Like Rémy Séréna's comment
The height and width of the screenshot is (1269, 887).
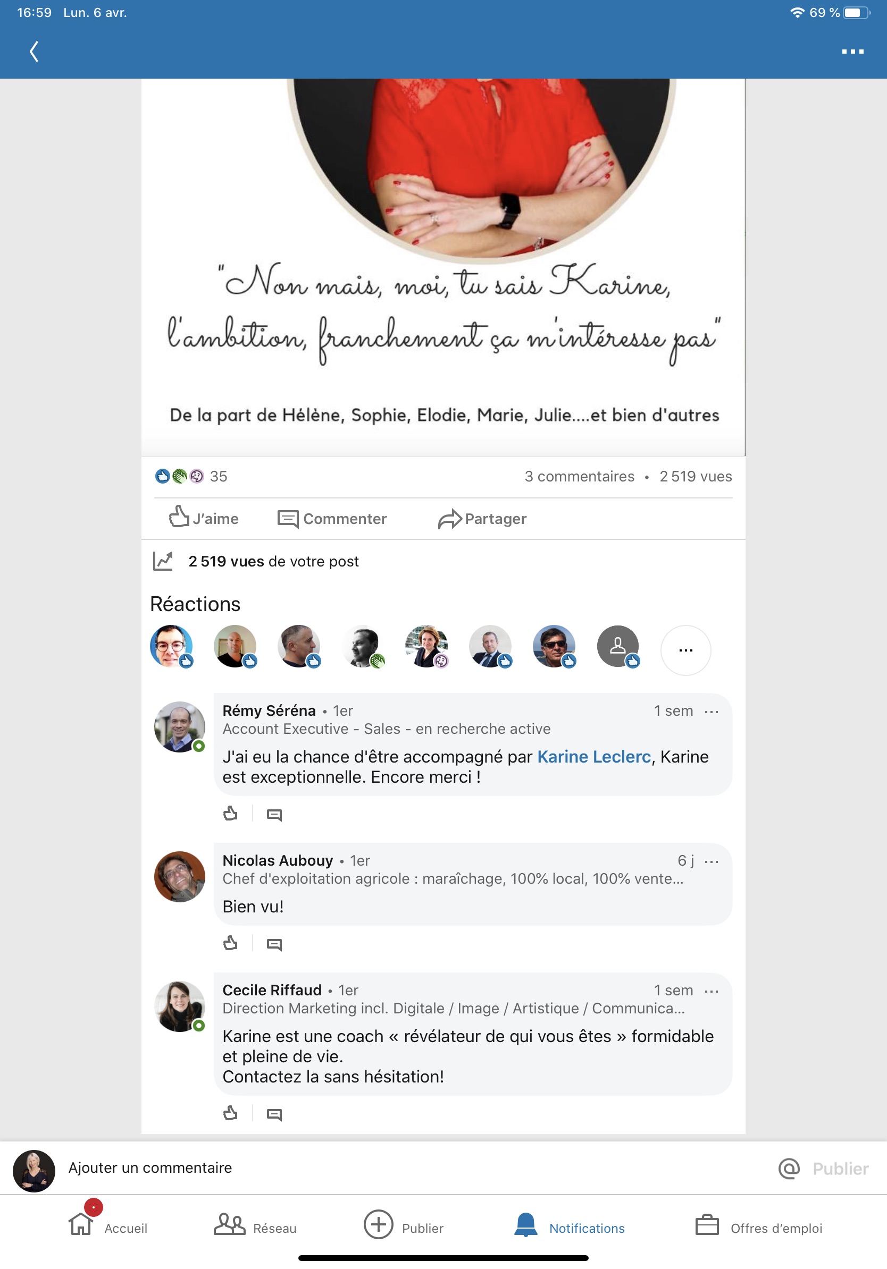(x=231, y=814)
